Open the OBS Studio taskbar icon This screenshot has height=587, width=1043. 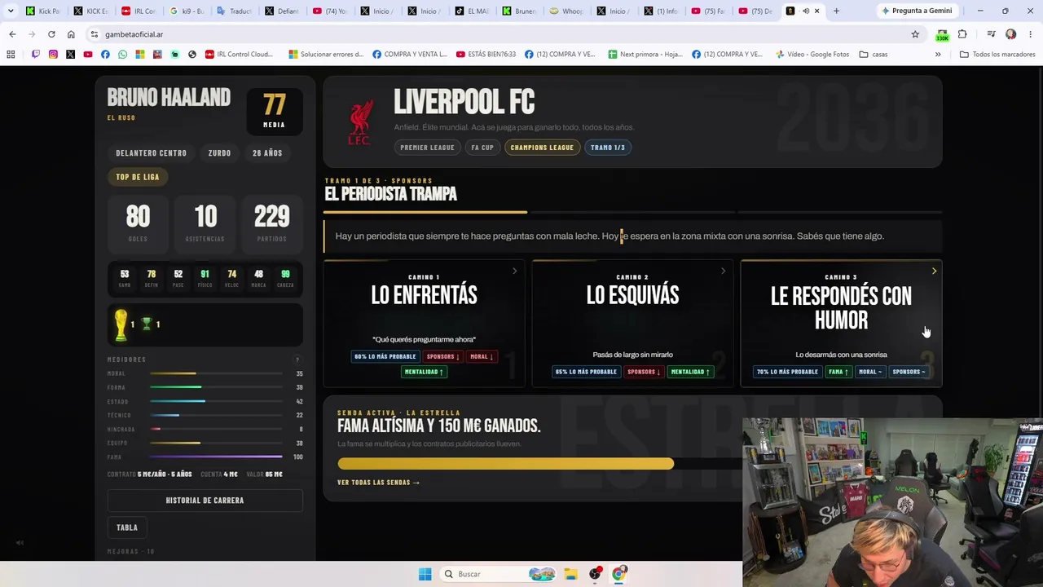tap(595, 574)
